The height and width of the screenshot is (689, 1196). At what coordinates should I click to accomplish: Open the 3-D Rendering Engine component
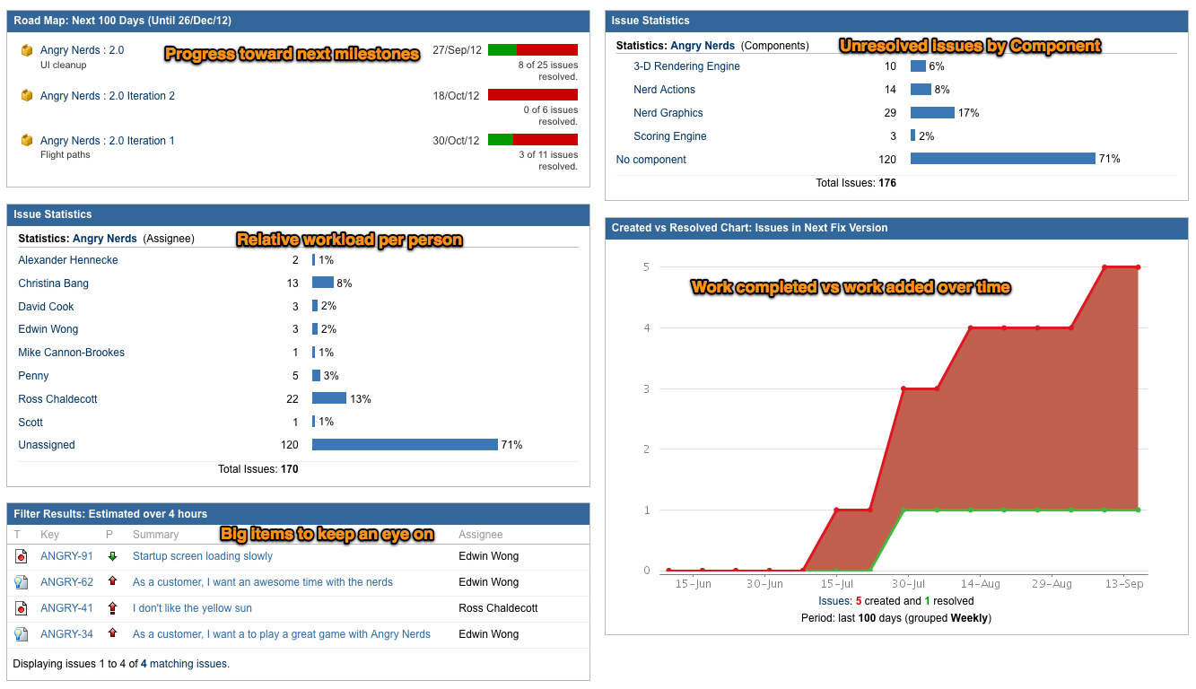pos(687,65)
